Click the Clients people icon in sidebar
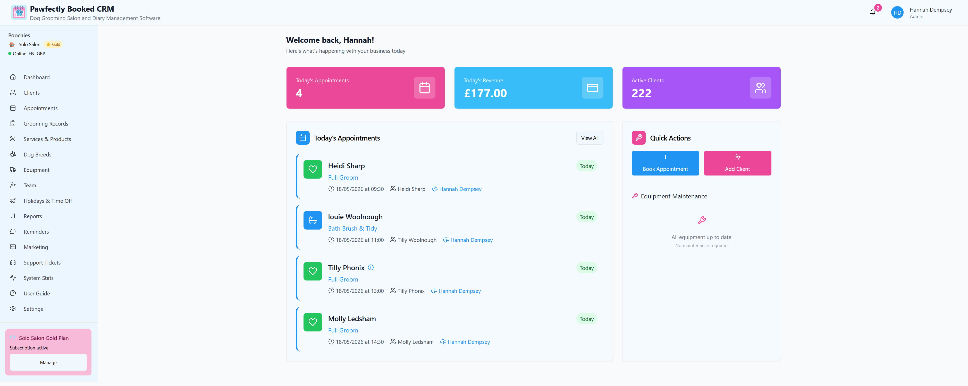This screenshot has width=968, height=386. point(13,92)
